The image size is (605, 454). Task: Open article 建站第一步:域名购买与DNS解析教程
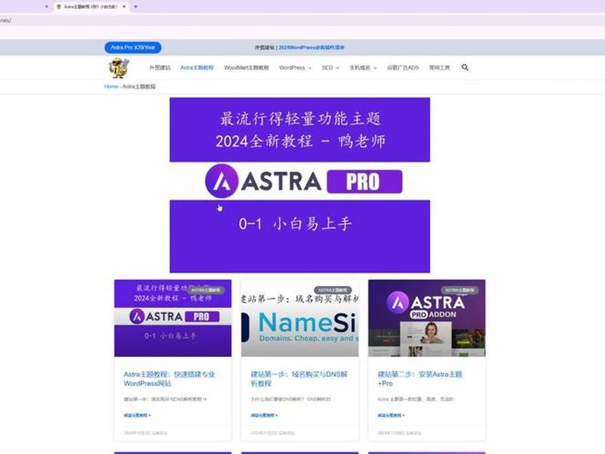pyautogui.click(x=299, y=379)
